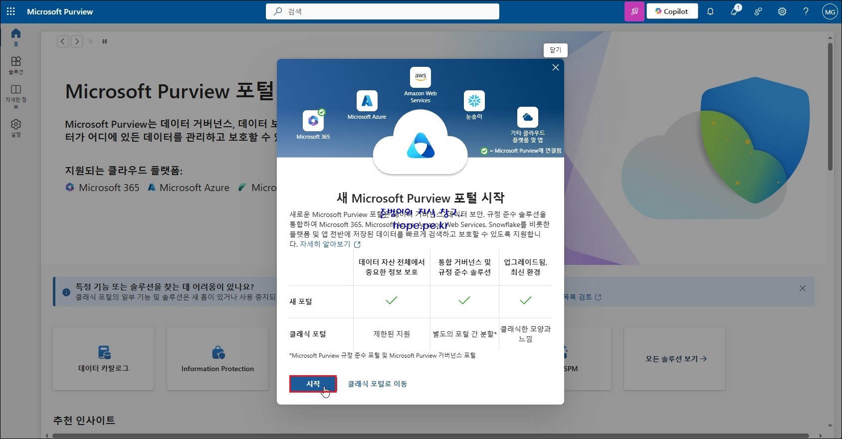Pause the banner carousel
This screenshot has width=842, height=439.
click(105, 41)
